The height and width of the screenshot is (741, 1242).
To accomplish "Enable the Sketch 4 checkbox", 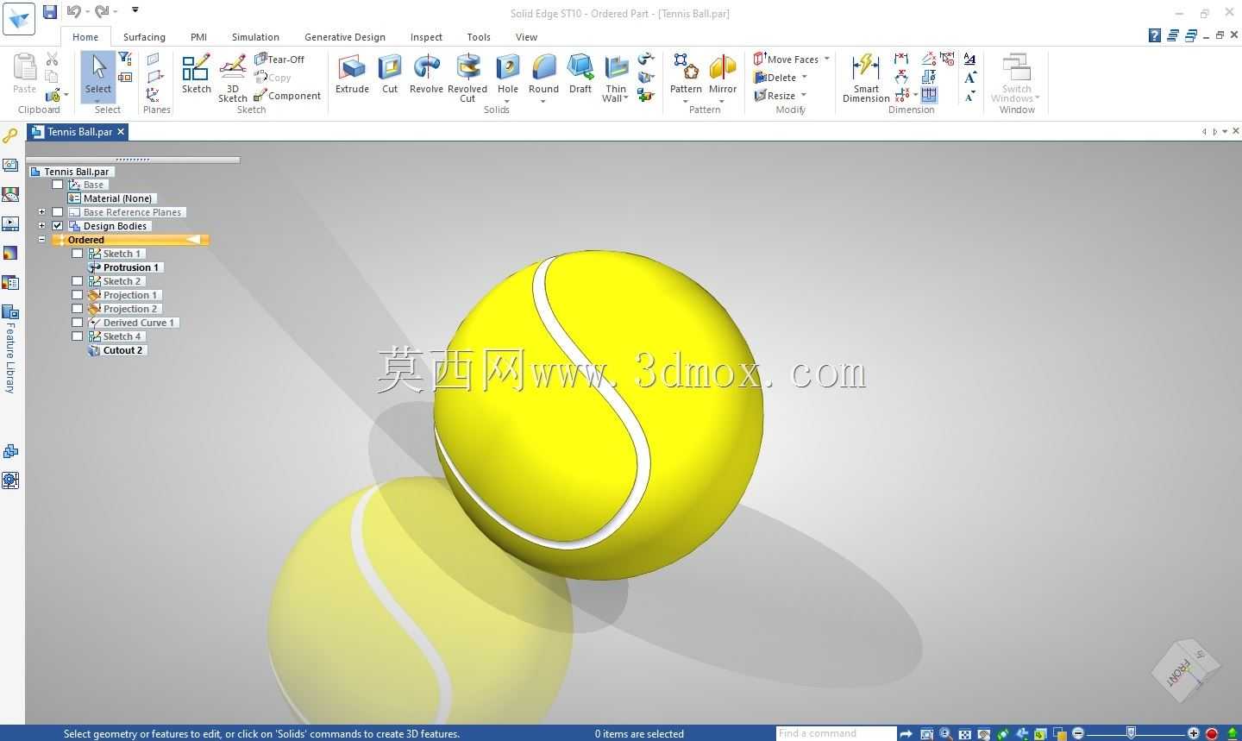I will 78,336.
